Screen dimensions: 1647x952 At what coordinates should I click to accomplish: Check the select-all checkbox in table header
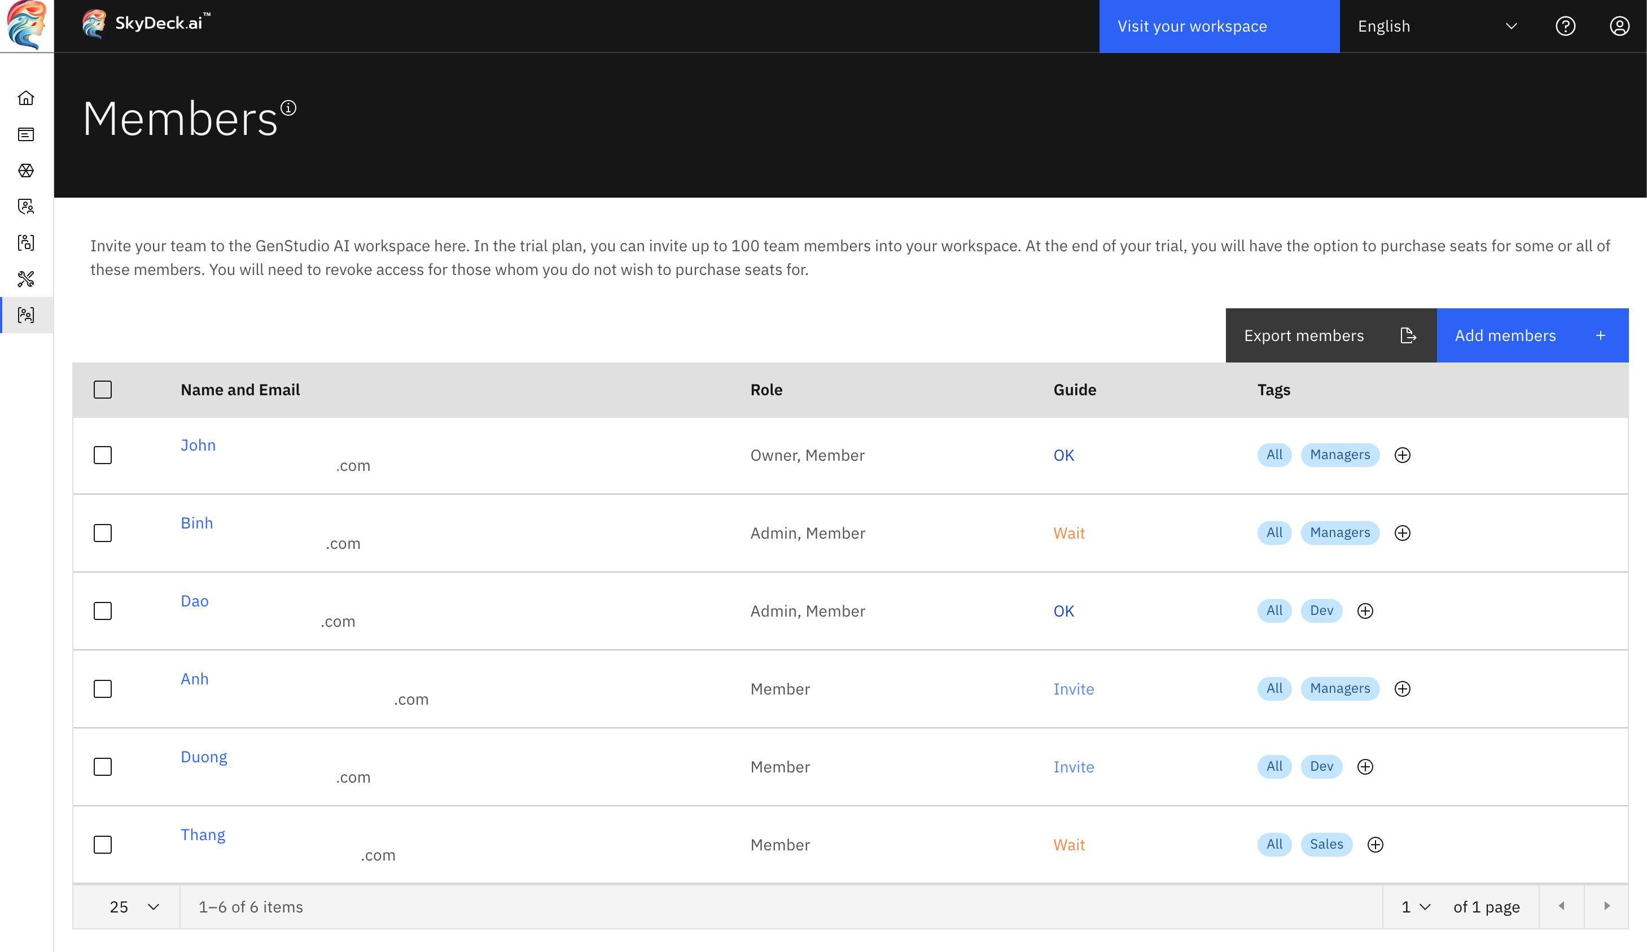(103, 389)
